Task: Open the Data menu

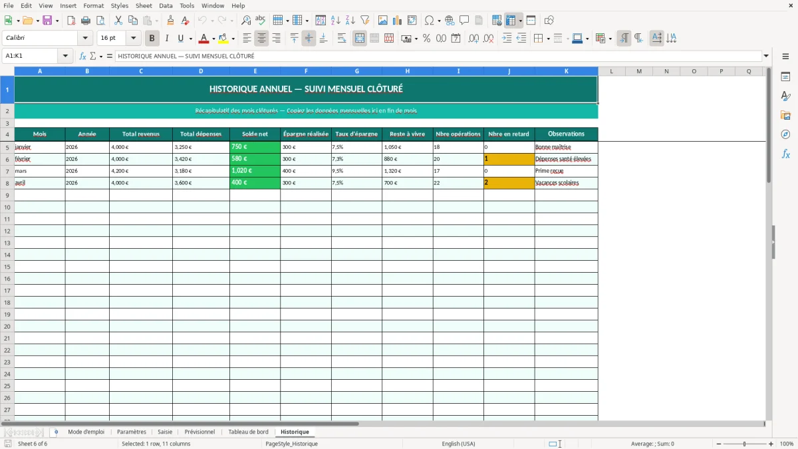Action: 166,5
